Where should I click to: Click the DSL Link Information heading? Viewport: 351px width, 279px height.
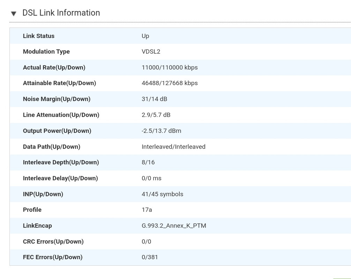(x=61, y=13)
